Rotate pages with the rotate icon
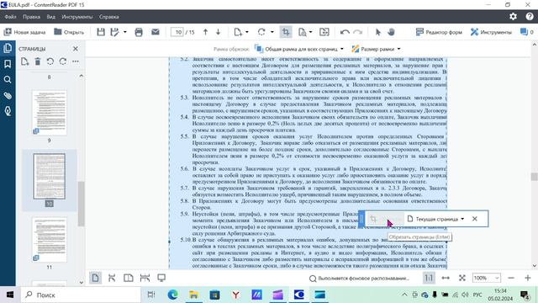The image size is (538, 303). coord(261,32)
